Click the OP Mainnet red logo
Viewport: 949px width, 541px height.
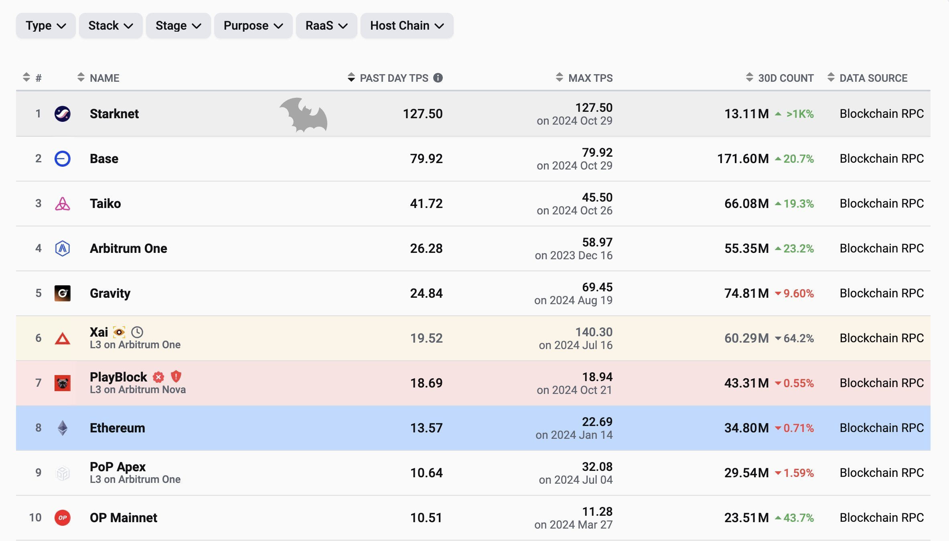click(x=63, y=518)
